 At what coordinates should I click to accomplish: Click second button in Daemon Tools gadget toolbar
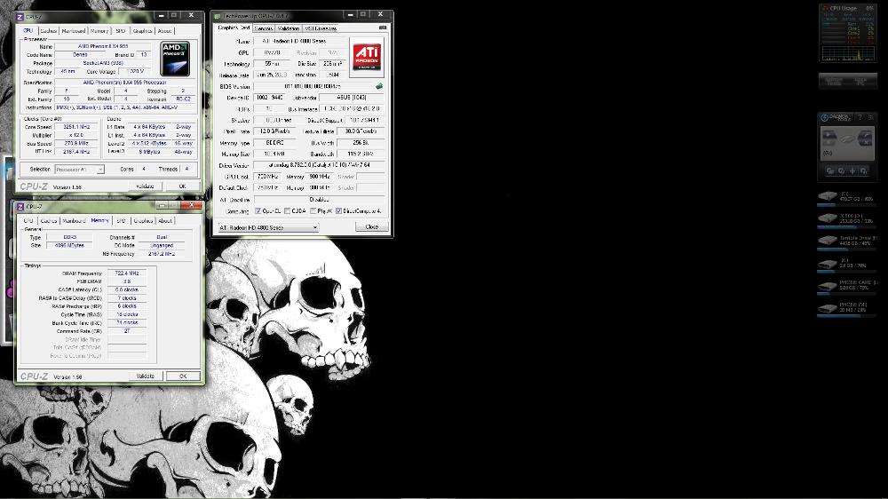click(x=841, y=170)
